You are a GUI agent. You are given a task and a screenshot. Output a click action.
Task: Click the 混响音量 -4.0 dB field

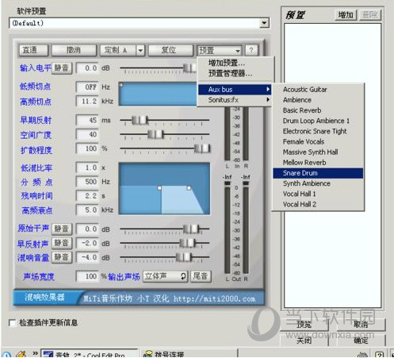click(87, 257)
